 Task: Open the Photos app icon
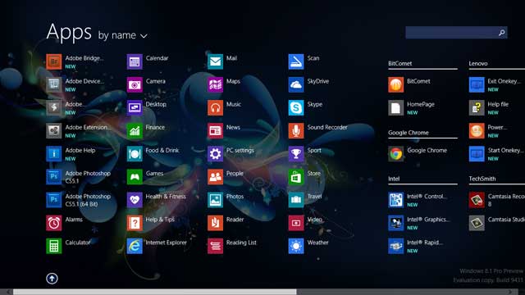coord(215,200)
